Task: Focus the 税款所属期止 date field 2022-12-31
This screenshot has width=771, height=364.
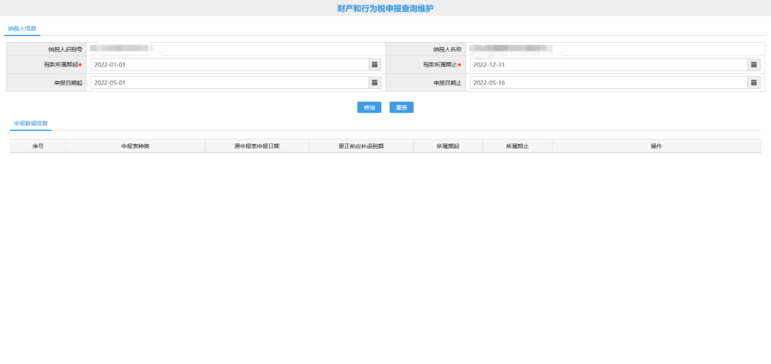Action: tap(608, 65)
